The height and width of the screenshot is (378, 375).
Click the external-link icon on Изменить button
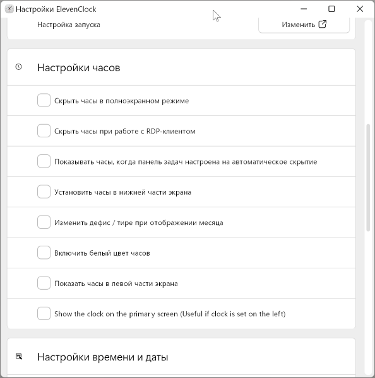coord(323,24)
